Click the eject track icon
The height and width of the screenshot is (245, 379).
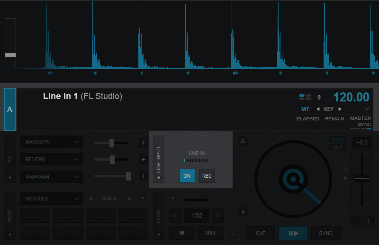(243, 141)
